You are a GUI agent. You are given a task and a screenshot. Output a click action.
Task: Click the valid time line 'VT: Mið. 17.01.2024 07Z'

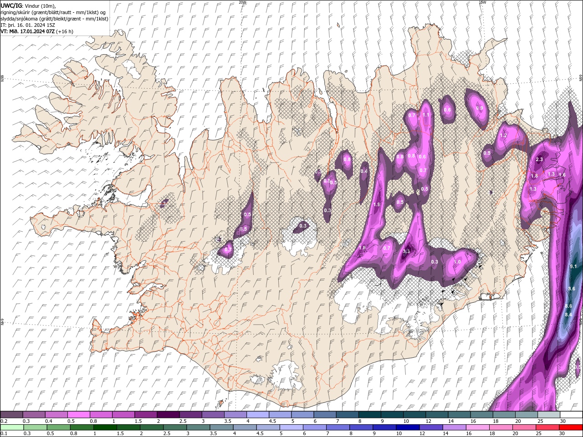coord(27,31)
